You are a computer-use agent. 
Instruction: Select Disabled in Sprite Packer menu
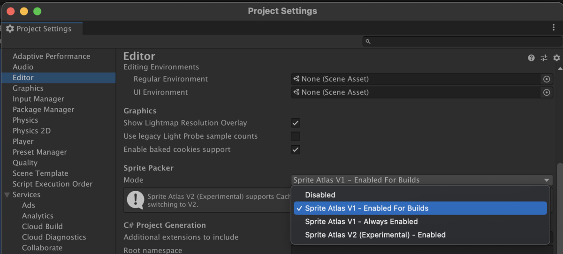320,195
